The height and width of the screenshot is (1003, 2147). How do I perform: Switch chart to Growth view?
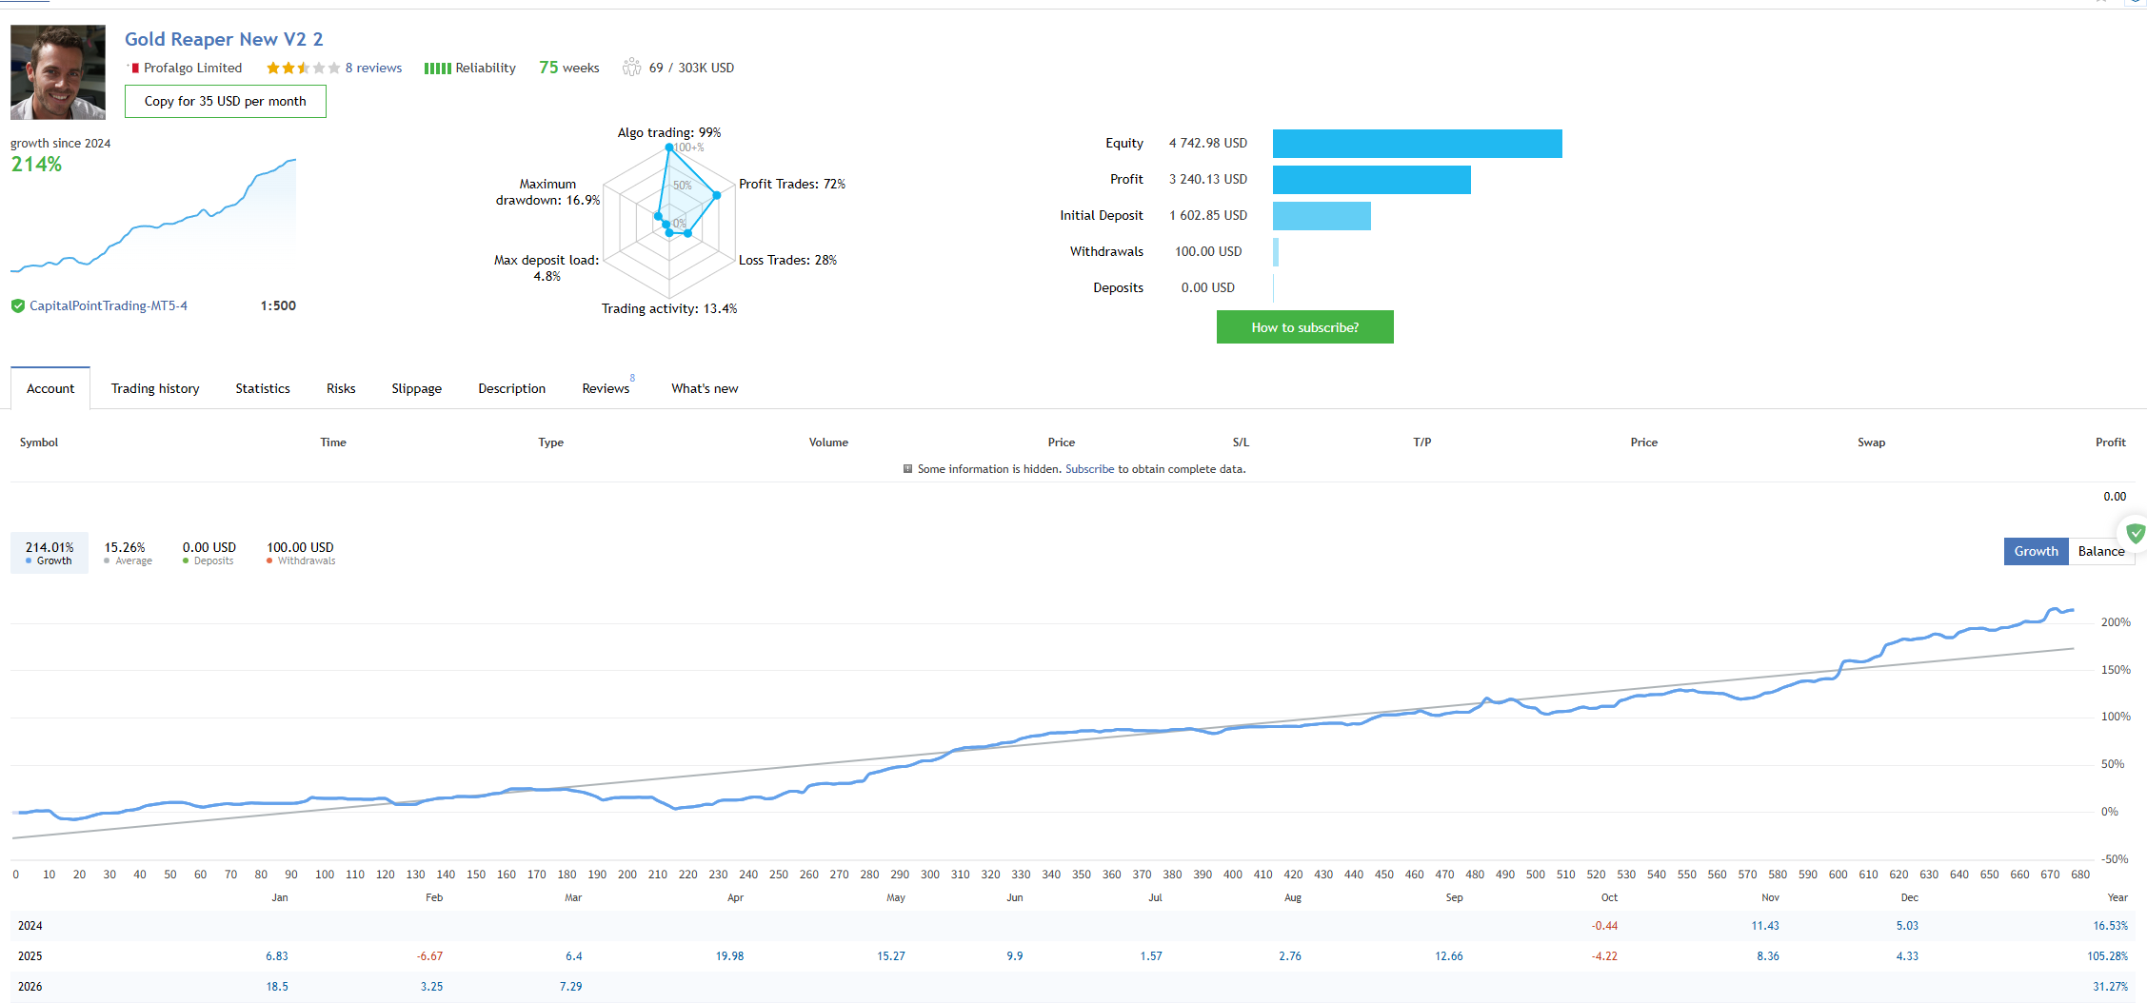point(2036,551)
